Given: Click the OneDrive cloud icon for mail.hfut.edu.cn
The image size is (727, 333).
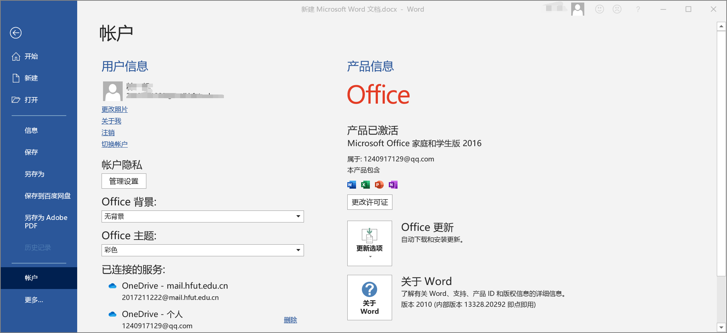Looking at the screenshot, I should pos(112,286).
